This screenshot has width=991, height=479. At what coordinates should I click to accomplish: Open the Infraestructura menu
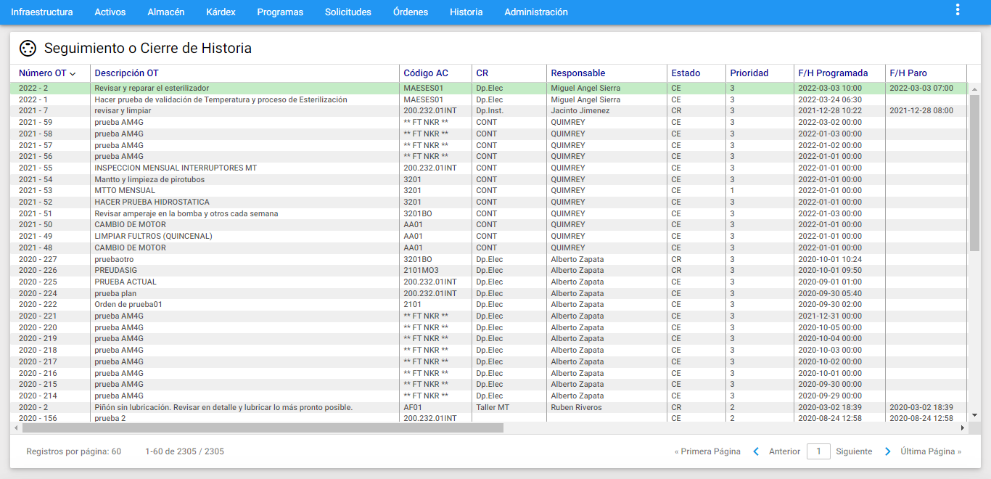pos(42,12)
